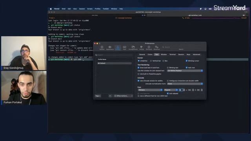The image size is (251, 141).
Task: Click the battery icon in menu bar
Action: [210, 9]
